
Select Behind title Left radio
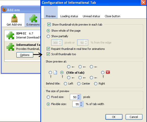click(65, 84)
